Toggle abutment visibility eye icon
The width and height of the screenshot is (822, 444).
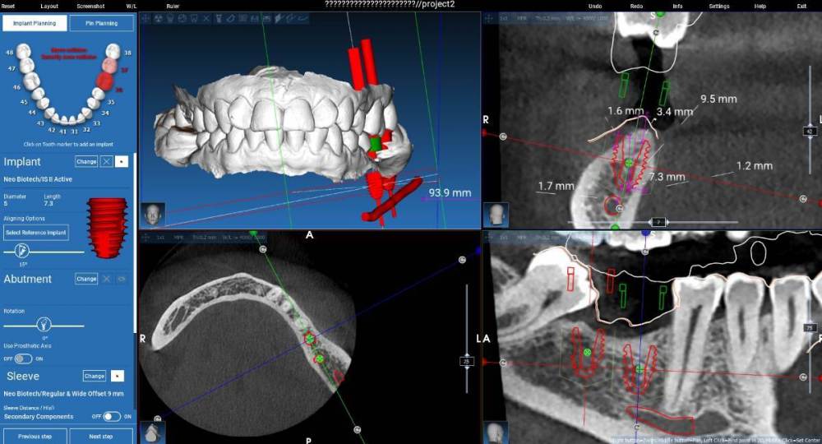coord(120,279)
